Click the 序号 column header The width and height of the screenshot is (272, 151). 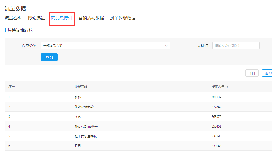point(12,87)
